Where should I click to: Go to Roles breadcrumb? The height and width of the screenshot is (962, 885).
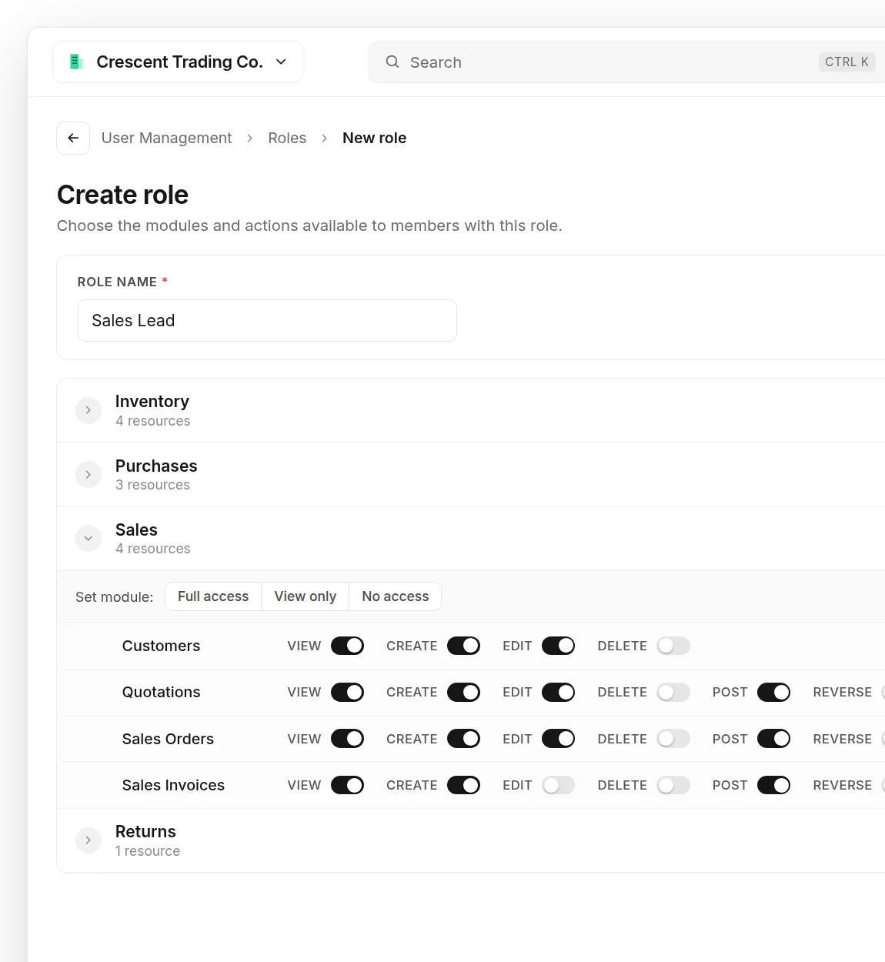287,138
